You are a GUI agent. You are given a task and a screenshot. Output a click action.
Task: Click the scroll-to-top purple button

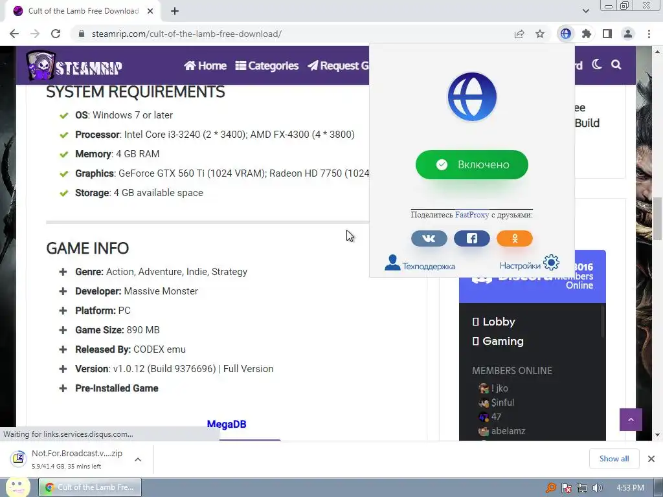(631, 419)
